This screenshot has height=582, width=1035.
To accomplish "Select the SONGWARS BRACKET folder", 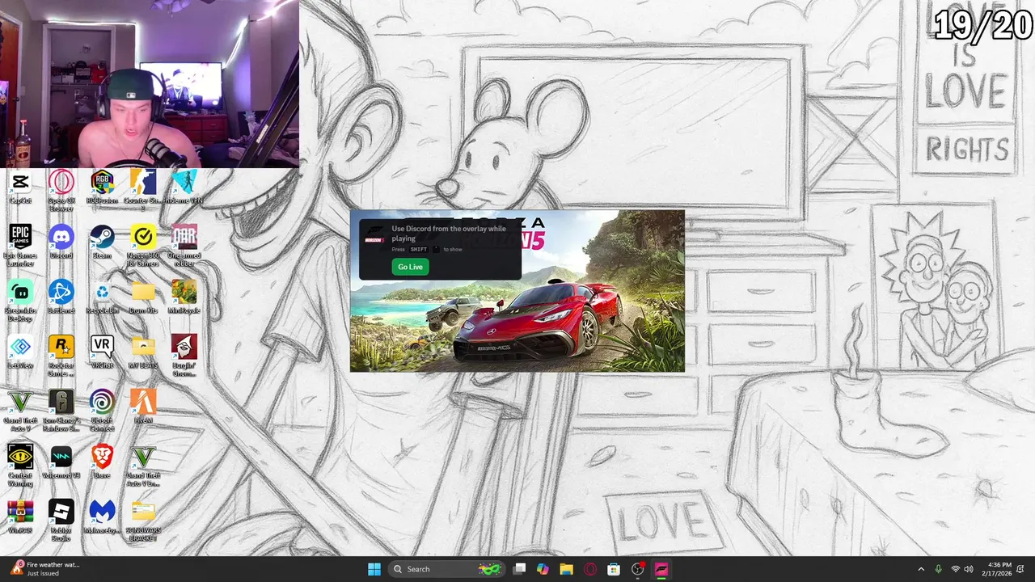I will tap(143, 521).
